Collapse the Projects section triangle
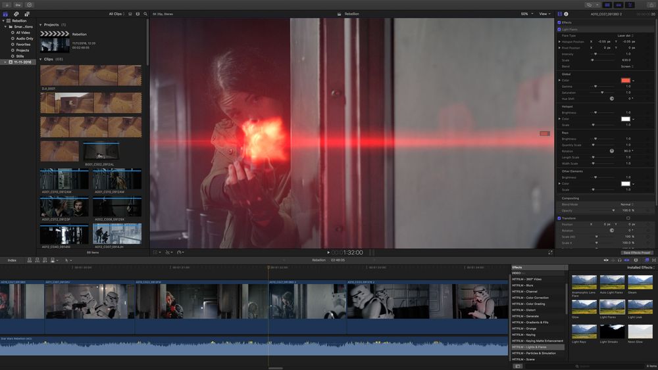This screenshot has width=658, height=370. [x=41, y=25]
